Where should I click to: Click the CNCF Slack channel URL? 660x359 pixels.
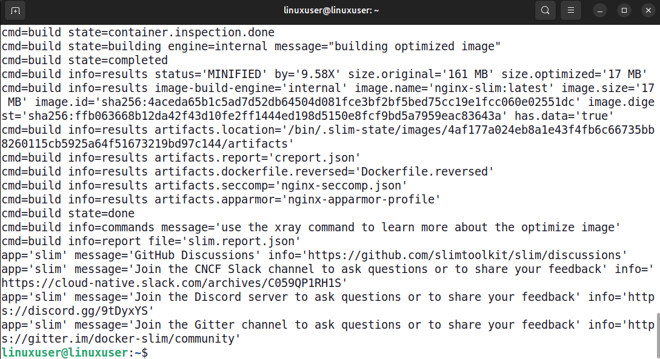coord(172,283)
